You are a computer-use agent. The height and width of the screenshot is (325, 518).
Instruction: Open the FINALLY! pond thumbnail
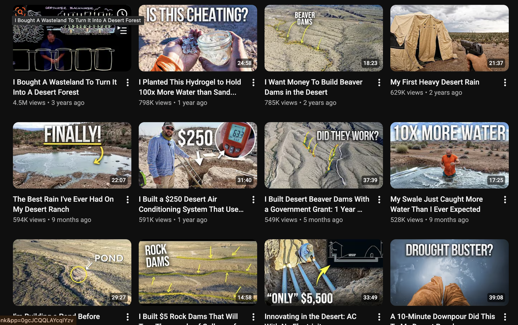(x=72, y=155)
